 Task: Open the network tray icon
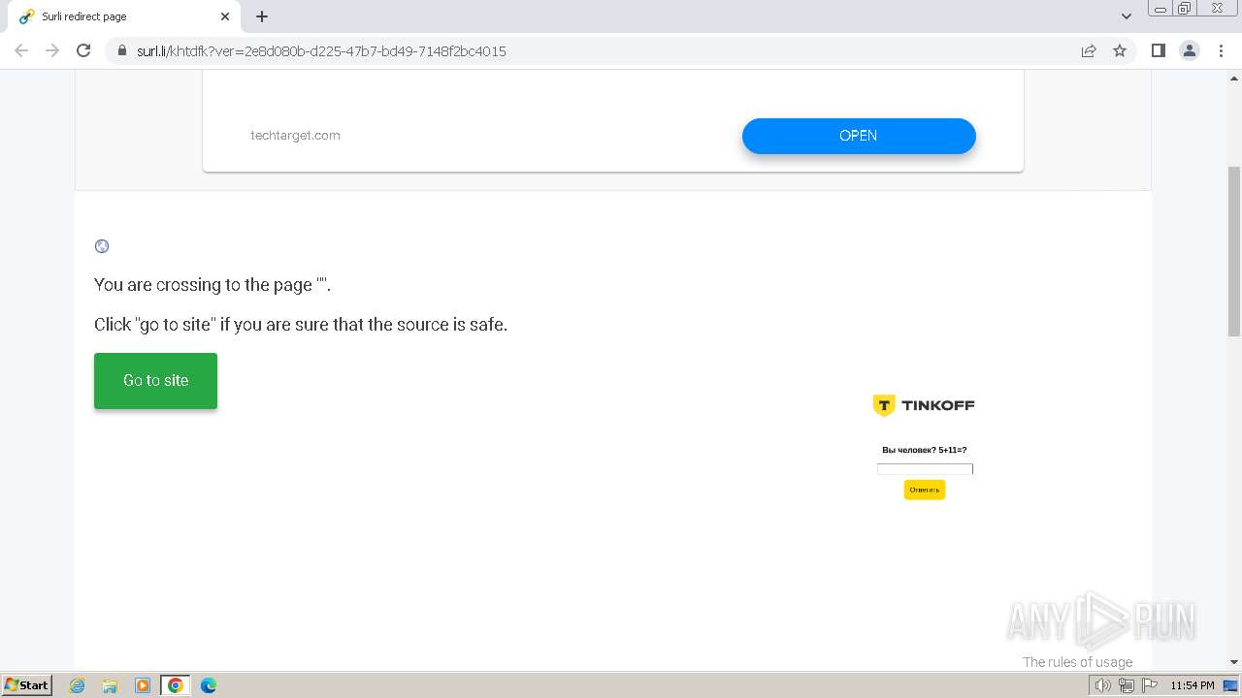[1127, 685]
